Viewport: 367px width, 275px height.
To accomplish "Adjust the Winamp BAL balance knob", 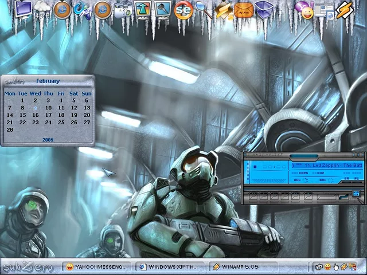I will click(331, 180).
